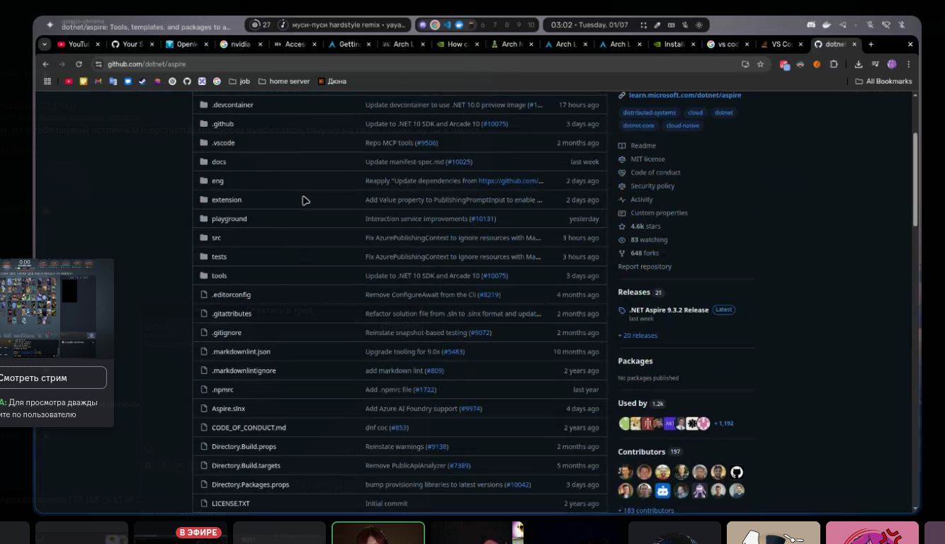Click the file icon beside Aspire.slnx
Viewport: 945px width, 544px height.
[204, 409]
